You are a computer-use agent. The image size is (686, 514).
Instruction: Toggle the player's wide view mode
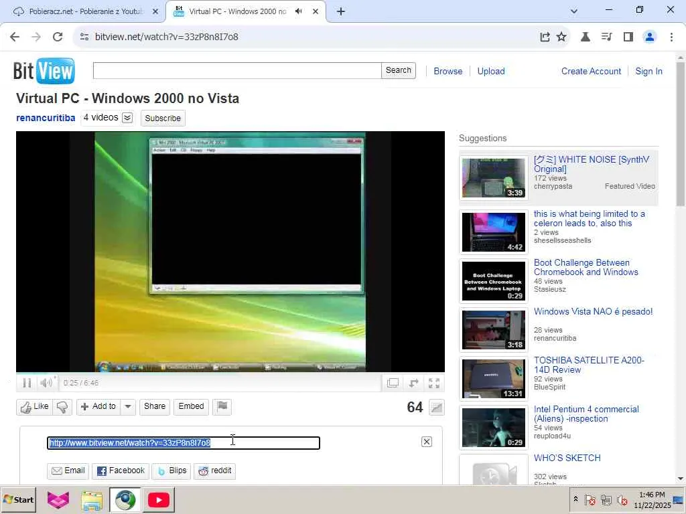393,383
